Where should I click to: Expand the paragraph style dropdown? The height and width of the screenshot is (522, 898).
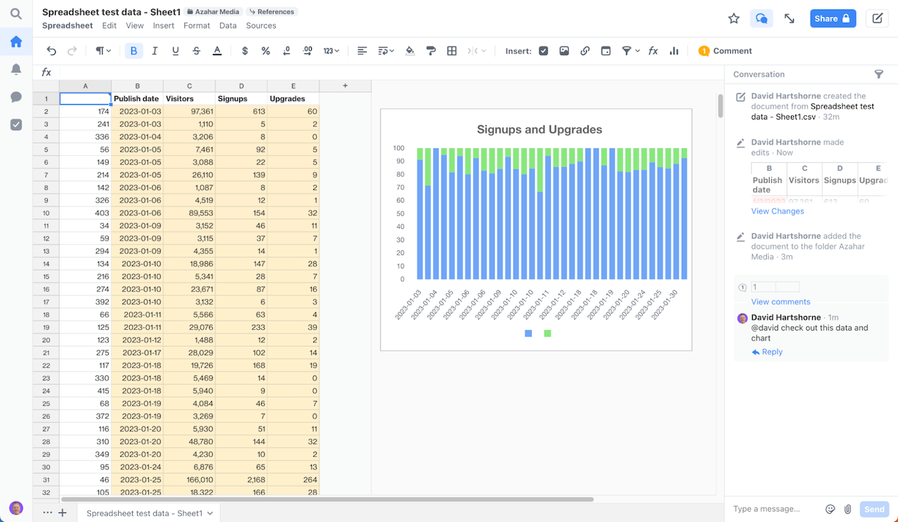click(103, 51)
